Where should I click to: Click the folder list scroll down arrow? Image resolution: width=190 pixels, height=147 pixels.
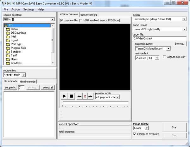coord(53,63)
